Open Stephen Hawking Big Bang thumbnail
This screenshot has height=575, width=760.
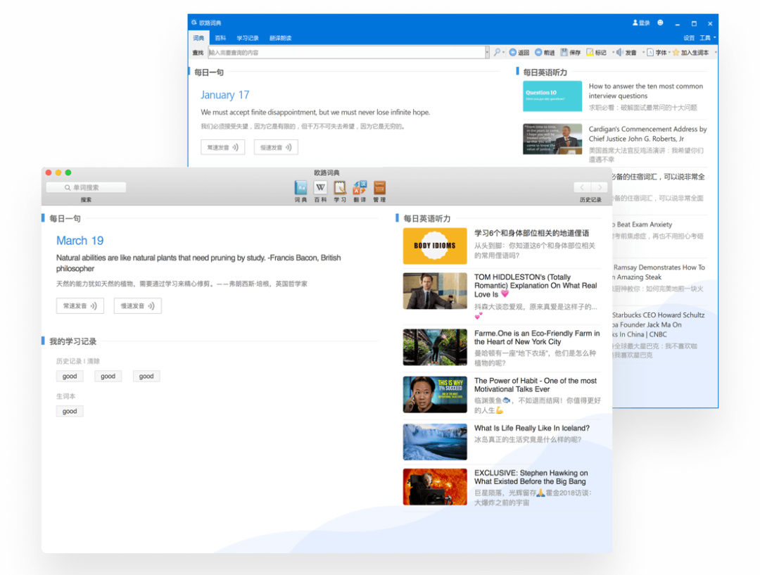(x=435, y=487)
